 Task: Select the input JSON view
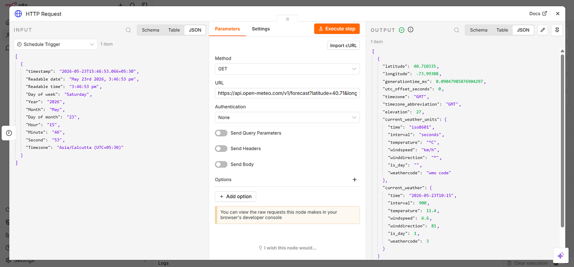[195, 30]
